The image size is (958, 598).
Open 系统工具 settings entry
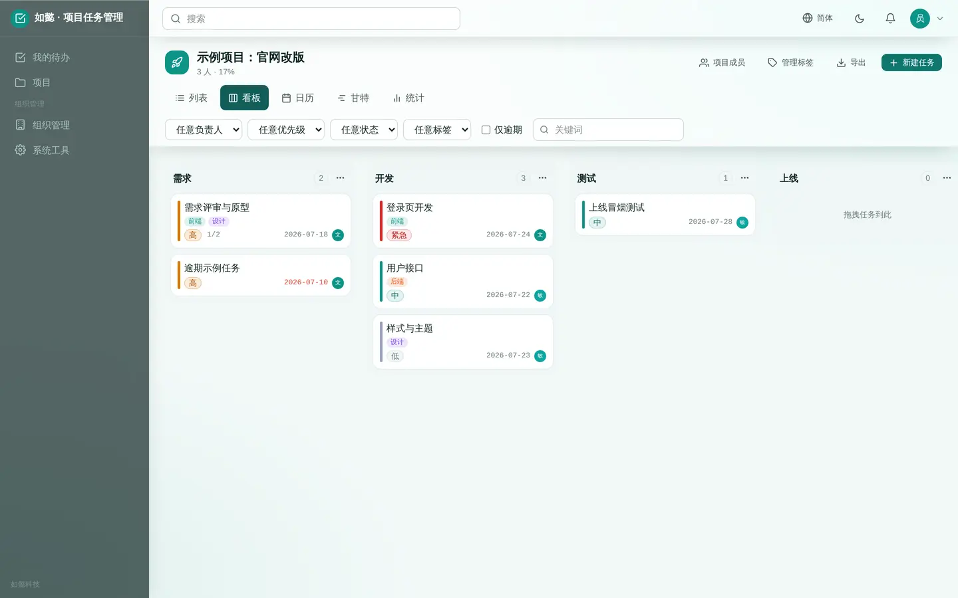pos(75,150)
